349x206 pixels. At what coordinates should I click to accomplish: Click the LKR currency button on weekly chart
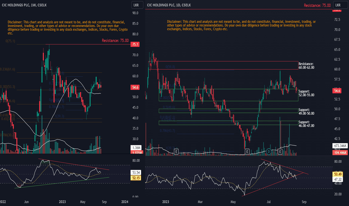click(x=137, y=5)
